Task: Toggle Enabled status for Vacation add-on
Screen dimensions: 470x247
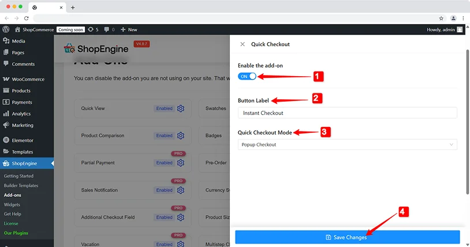Action: [x=164, y=244]
